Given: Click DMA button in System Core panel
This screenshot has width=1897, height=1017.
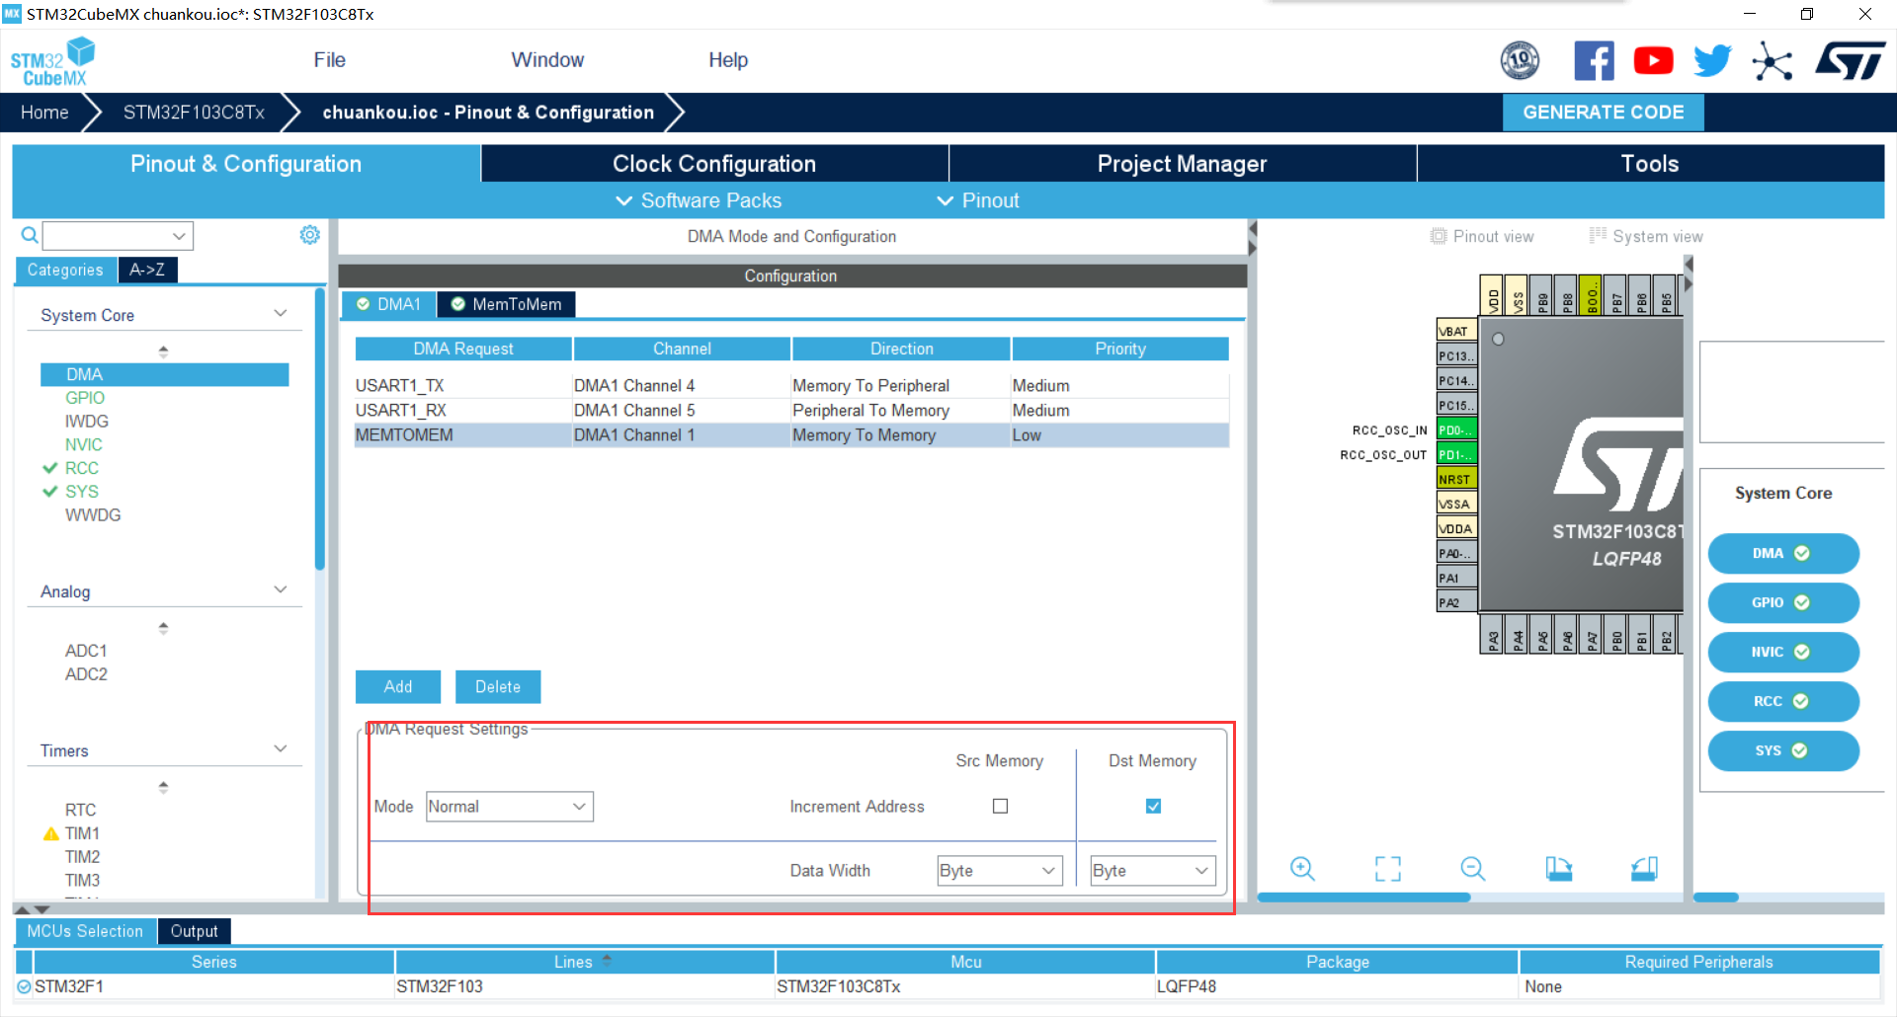Looking at the screenshot, I should pos(1783,553).
